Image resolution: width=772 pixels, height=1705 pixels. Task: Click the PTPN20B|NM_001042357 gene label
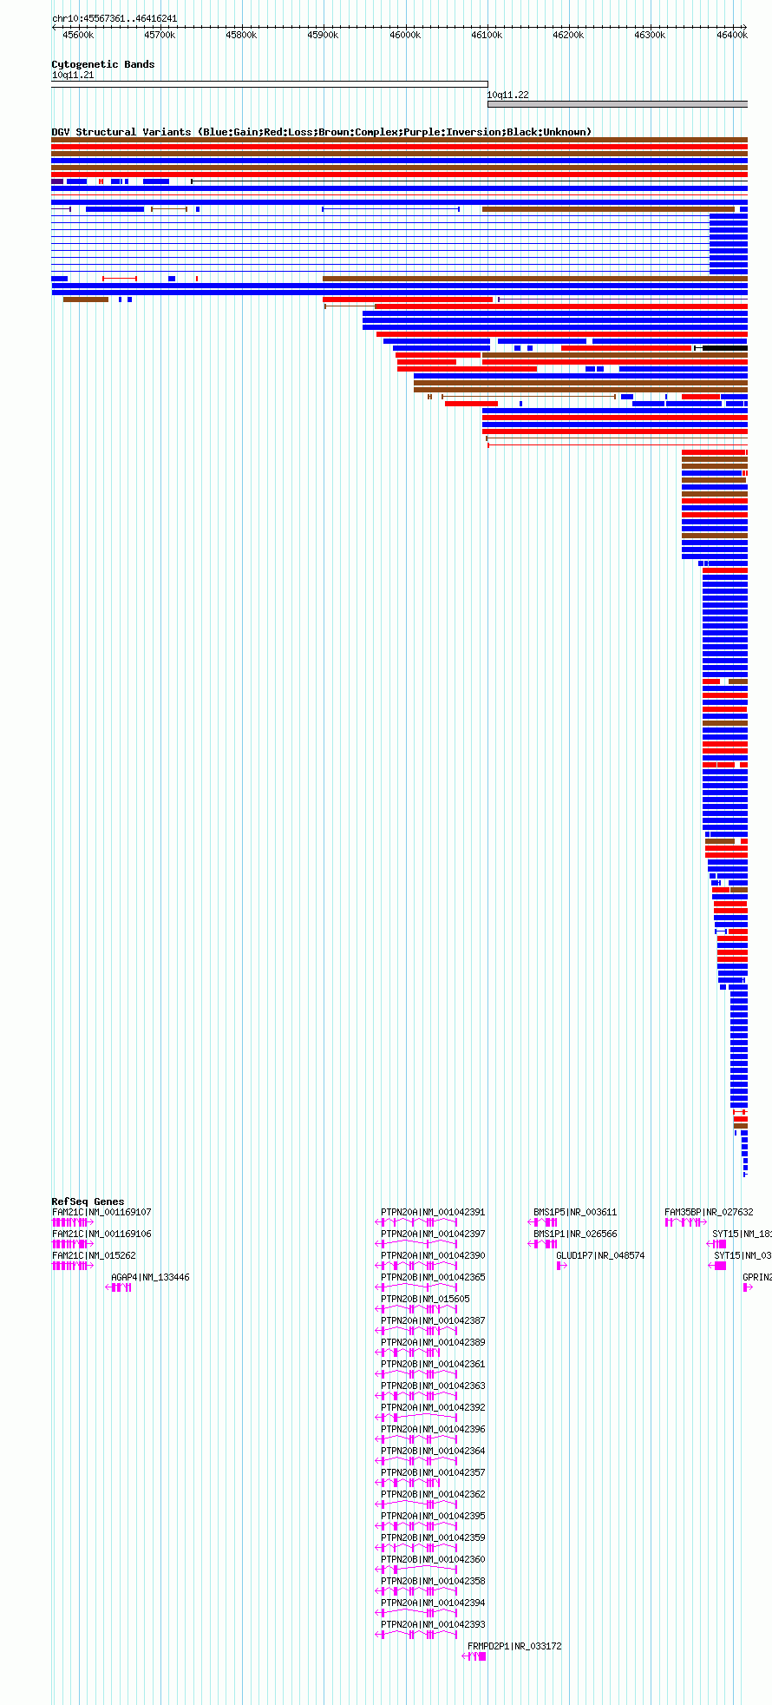[433, 1472]
